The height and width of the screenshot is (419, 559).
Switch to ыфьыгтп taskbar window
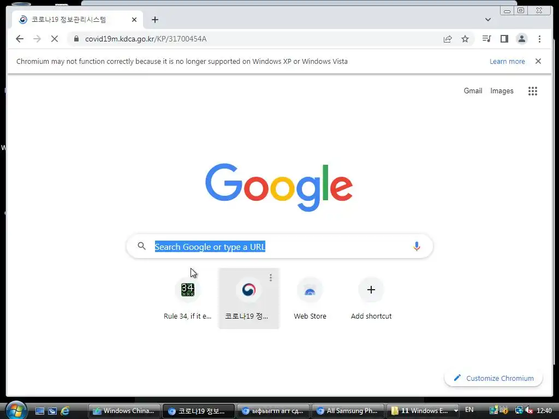[273, 411]
